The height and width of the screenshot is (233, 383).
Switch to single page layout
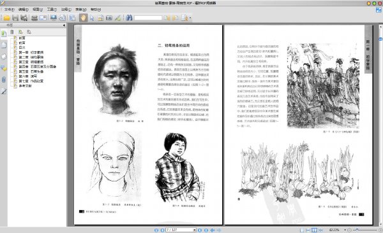coord(302,230)
